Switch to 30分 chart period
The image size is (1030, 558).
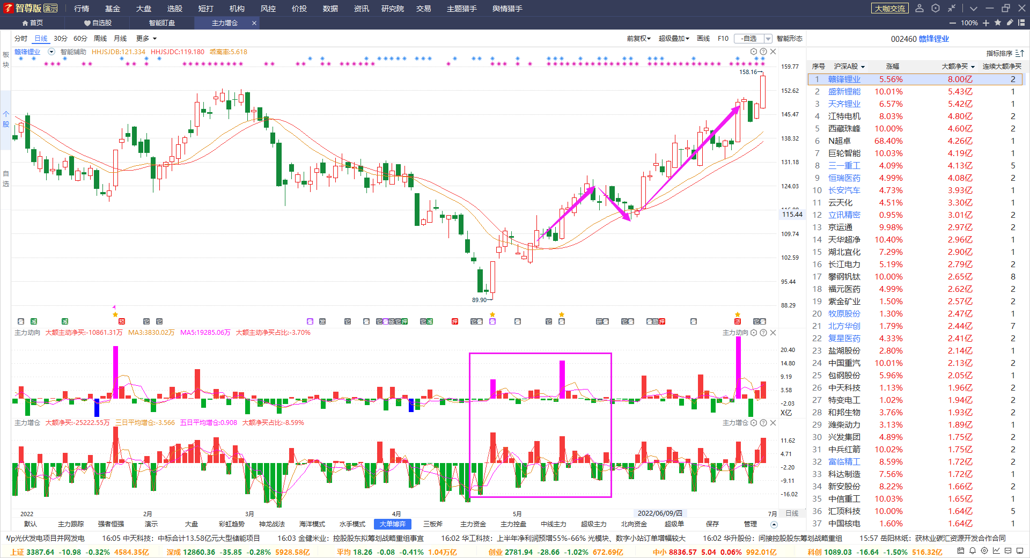61,39
